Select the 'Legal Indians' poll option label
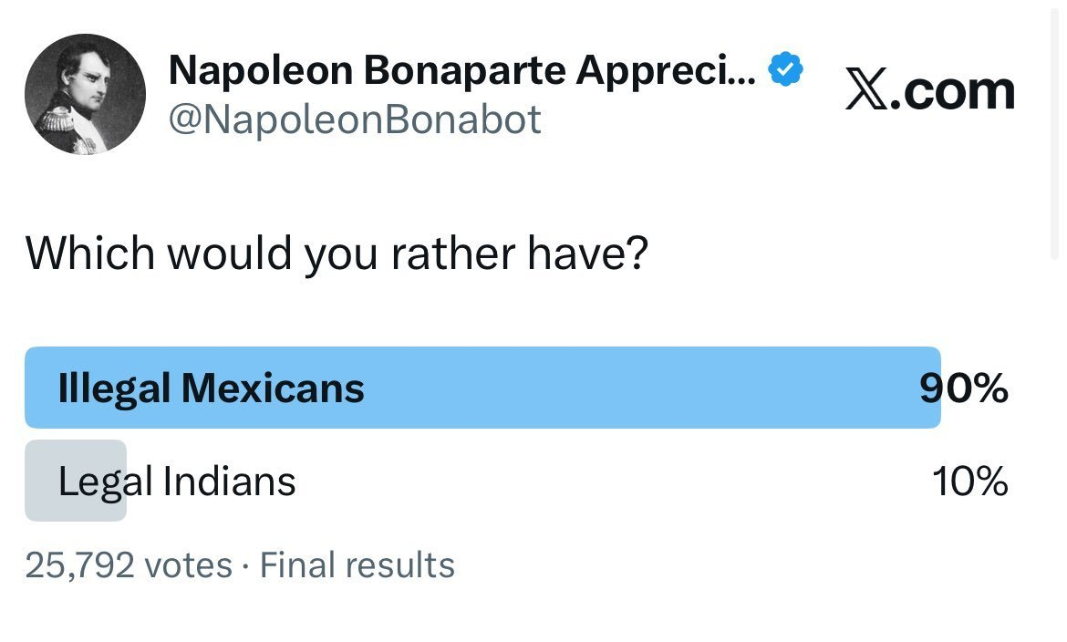Image resolution: width=1067 pixels, height=642 pixels. point(177,482)
